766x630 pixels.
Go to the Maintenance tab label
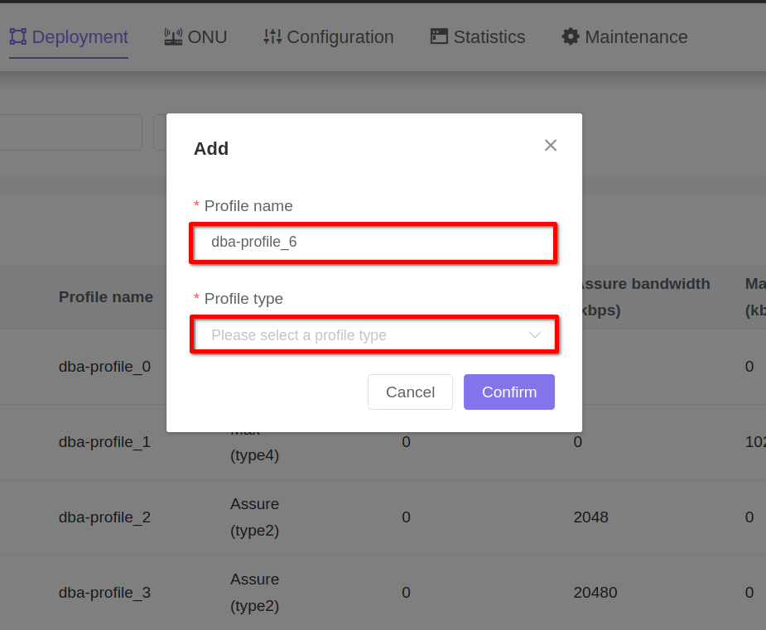(636, 37)
